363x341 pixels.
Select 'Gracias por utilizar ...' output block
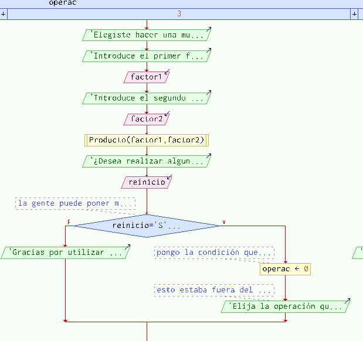click(x=66, y=253)
